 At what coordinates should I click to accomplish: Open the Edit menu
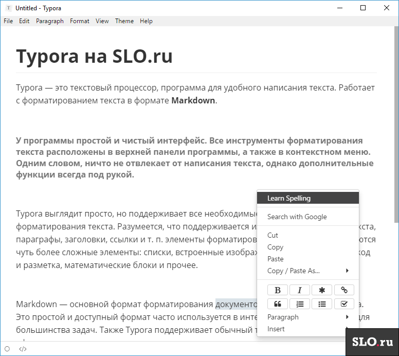pyautogui.click(x=24, y=21)
